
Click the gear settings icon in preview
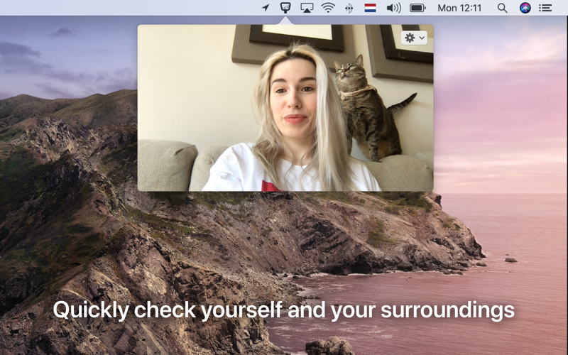pyautogui.click(x=410, y=38)
